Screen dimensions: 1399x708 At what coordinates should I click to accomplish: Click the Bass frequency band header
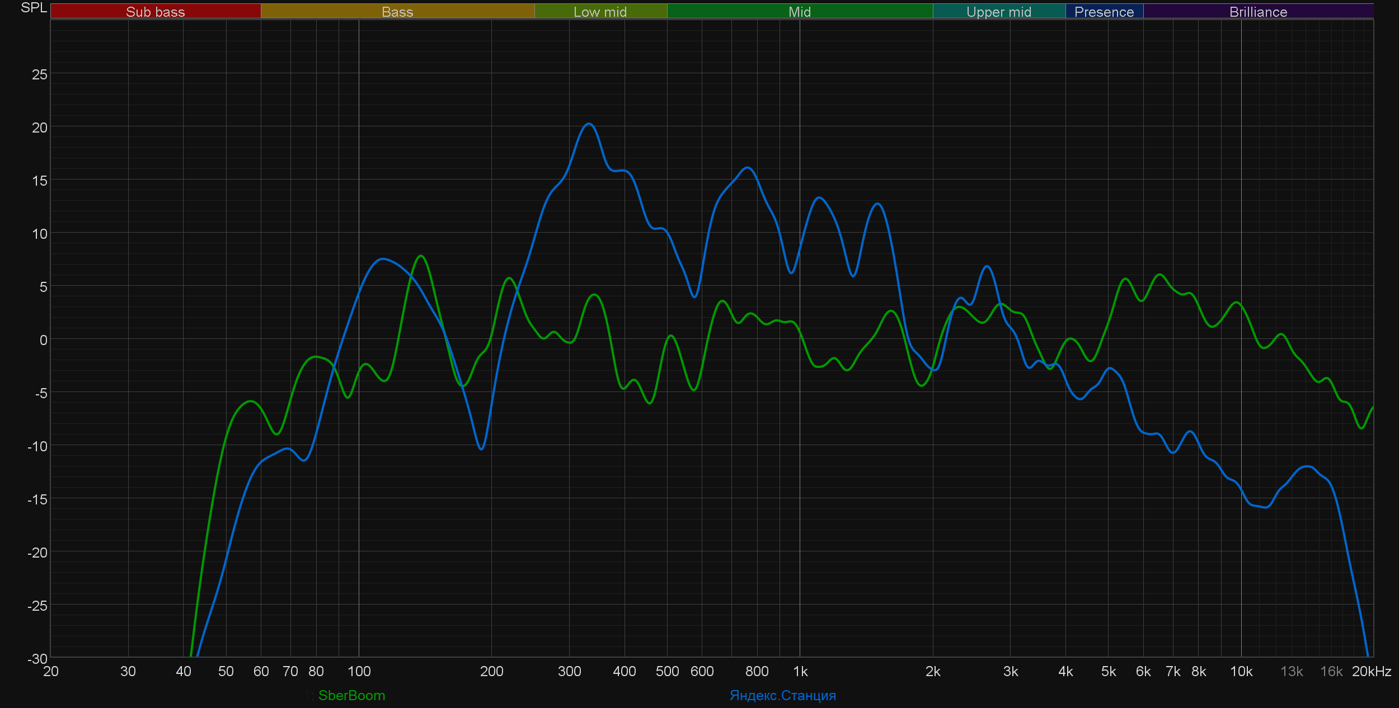click(x=397, y=12)
